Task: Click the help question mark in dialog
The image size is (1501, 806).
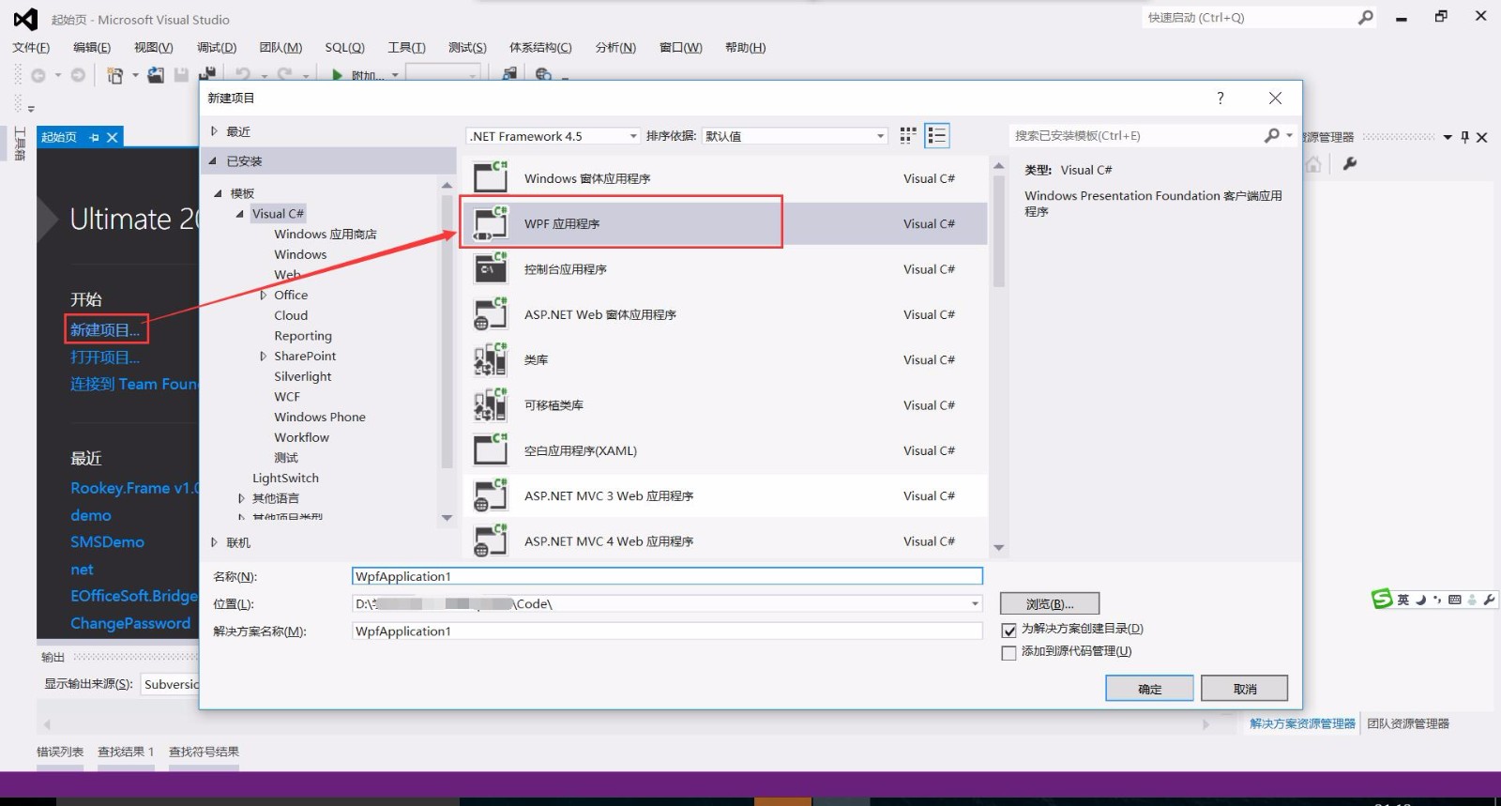Action: [1221, 98]
